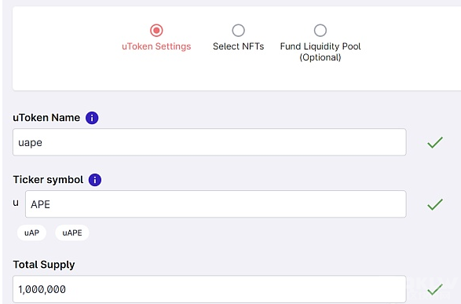The image size is (461, 304).
Task: Go to Fund Liquidity Pool (Optional) label
Action: click(x=320, y=52)
